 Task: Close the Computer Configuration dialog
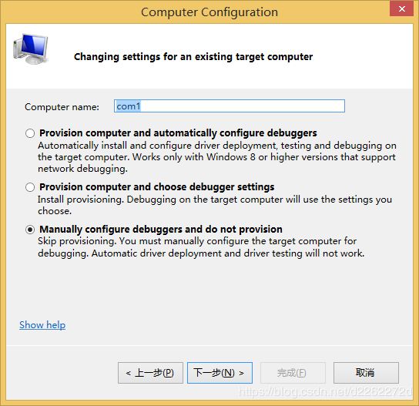pos(401,8)
